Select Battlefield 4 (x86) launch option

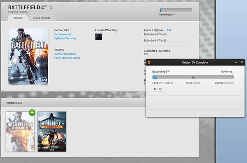click(156, 40)
